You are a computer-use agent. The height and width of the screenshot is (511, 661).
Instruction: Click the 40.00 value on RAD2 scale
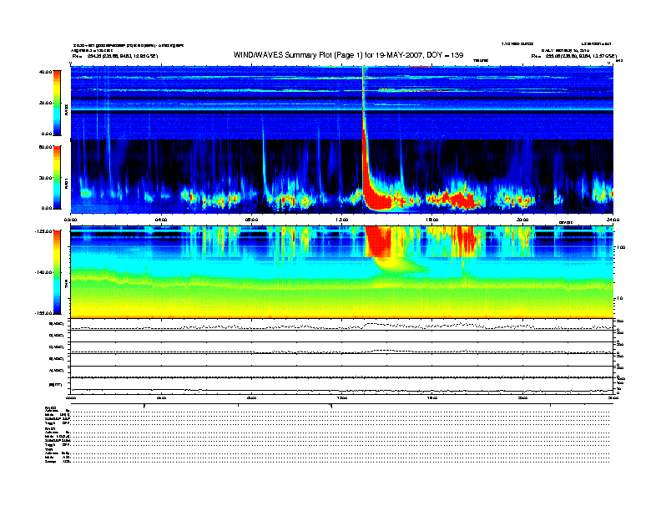pos(45,72)
